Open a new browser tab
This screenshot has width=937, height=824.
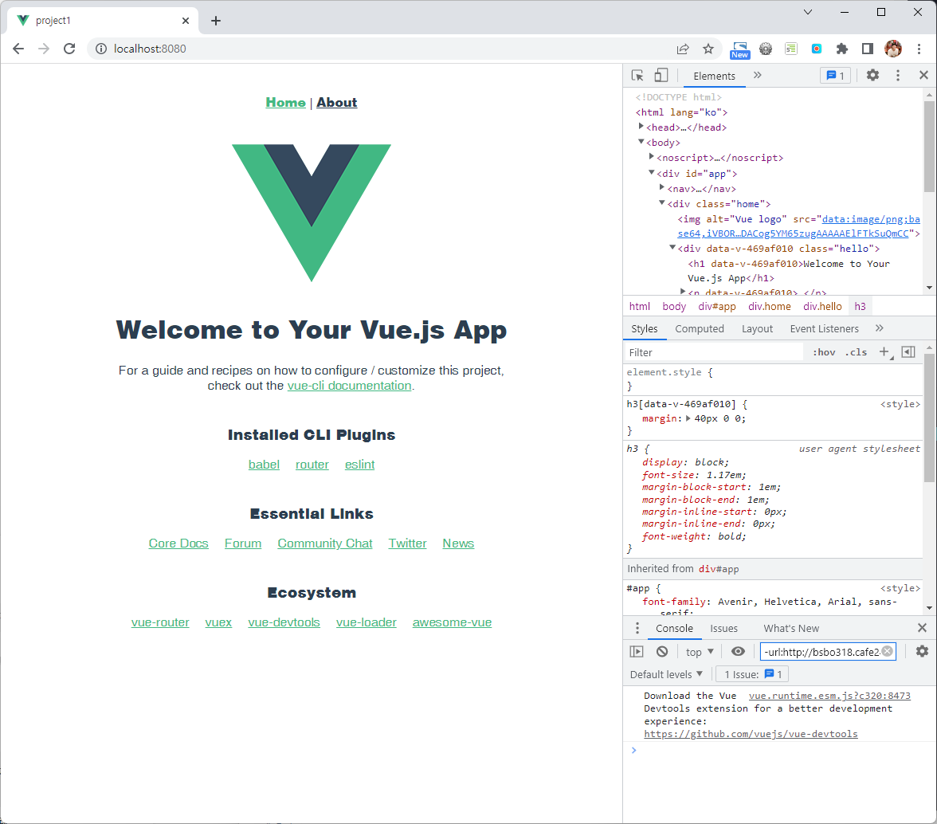(x=216, y=20)
